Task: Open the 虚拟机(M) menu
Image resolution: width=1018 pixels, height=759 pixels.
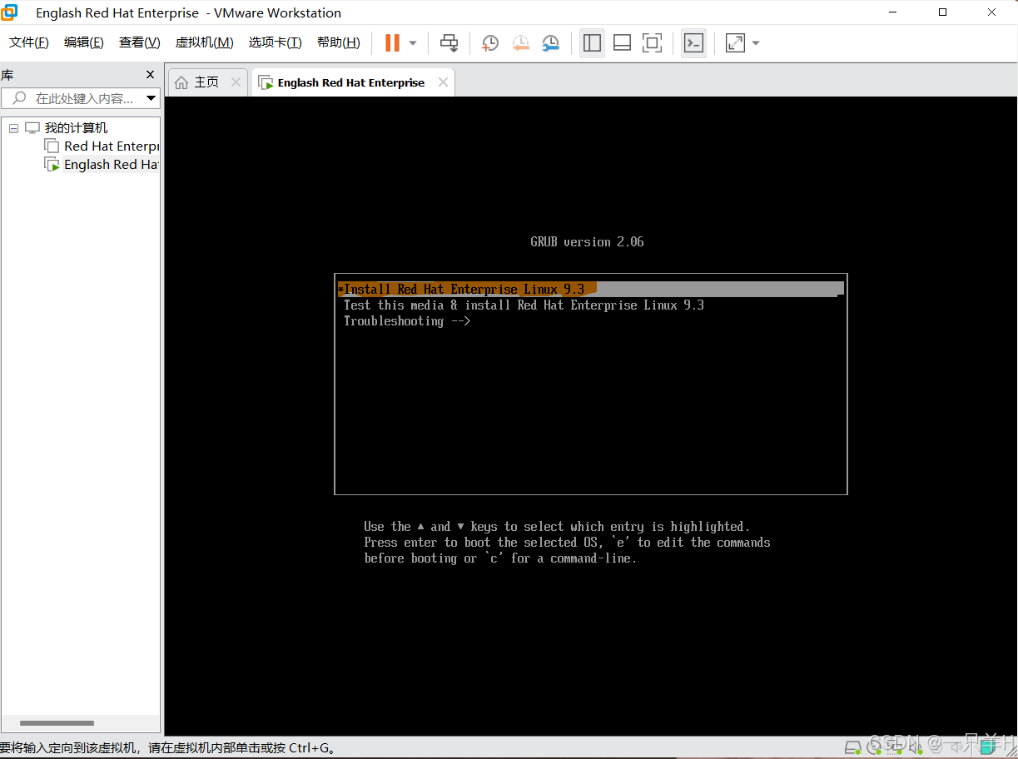Action: pyautogui.click(x=204, y=42)
